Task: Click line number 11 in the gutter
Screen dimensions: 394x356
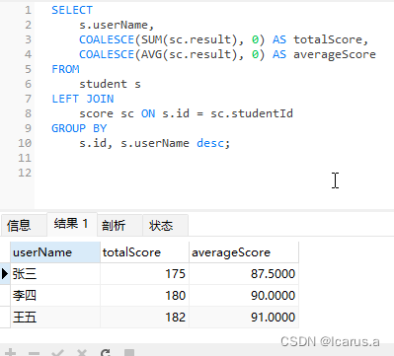Action: (25, 158)
